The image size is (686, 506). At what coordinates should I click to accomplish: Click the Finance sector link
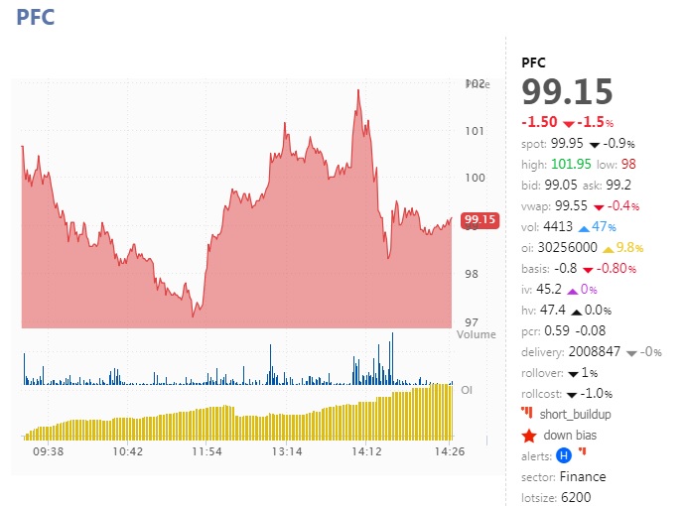tap(582, 476)
